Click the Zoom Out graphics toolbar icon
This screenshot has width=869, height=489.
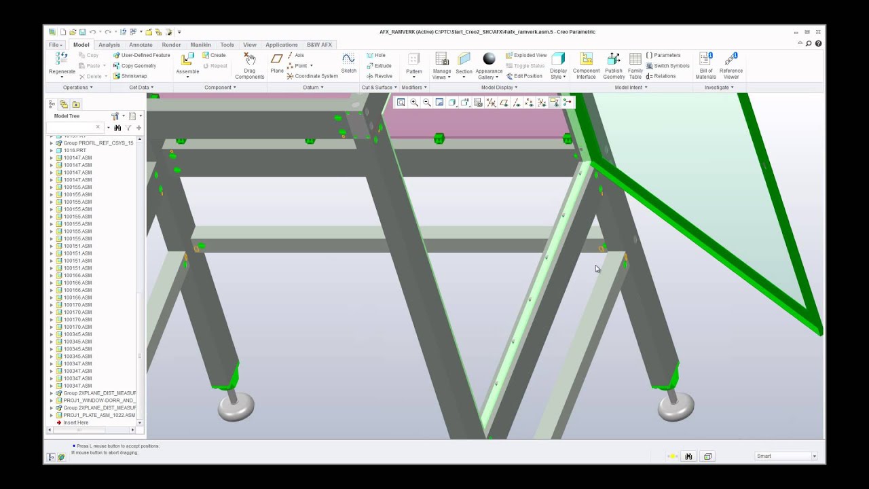427,103
